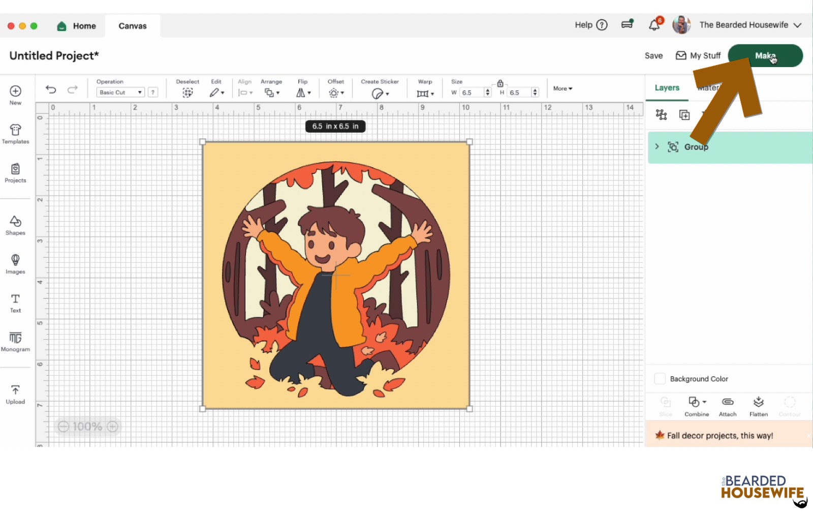Open the Operation Basic Cut dropdown
Viewport: 813px width, 517px height.
click(x=120, y=93)
